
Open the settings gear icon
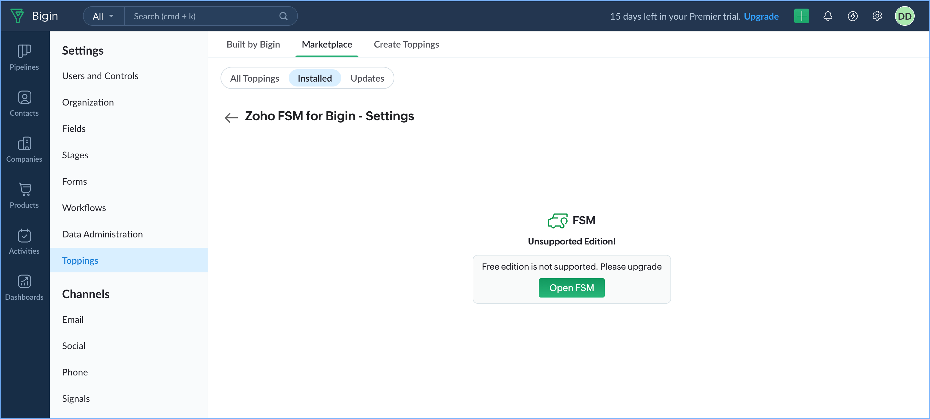pyautogui.click(x=877, y=16)
